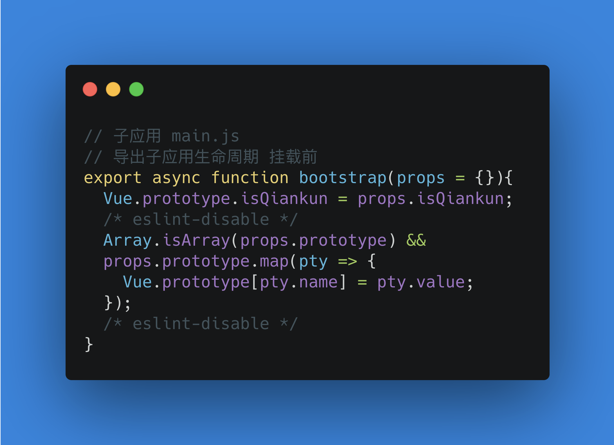Click the function keyword
The height and width of the screenshot is (445, 614).
click(x=250, y=177)
